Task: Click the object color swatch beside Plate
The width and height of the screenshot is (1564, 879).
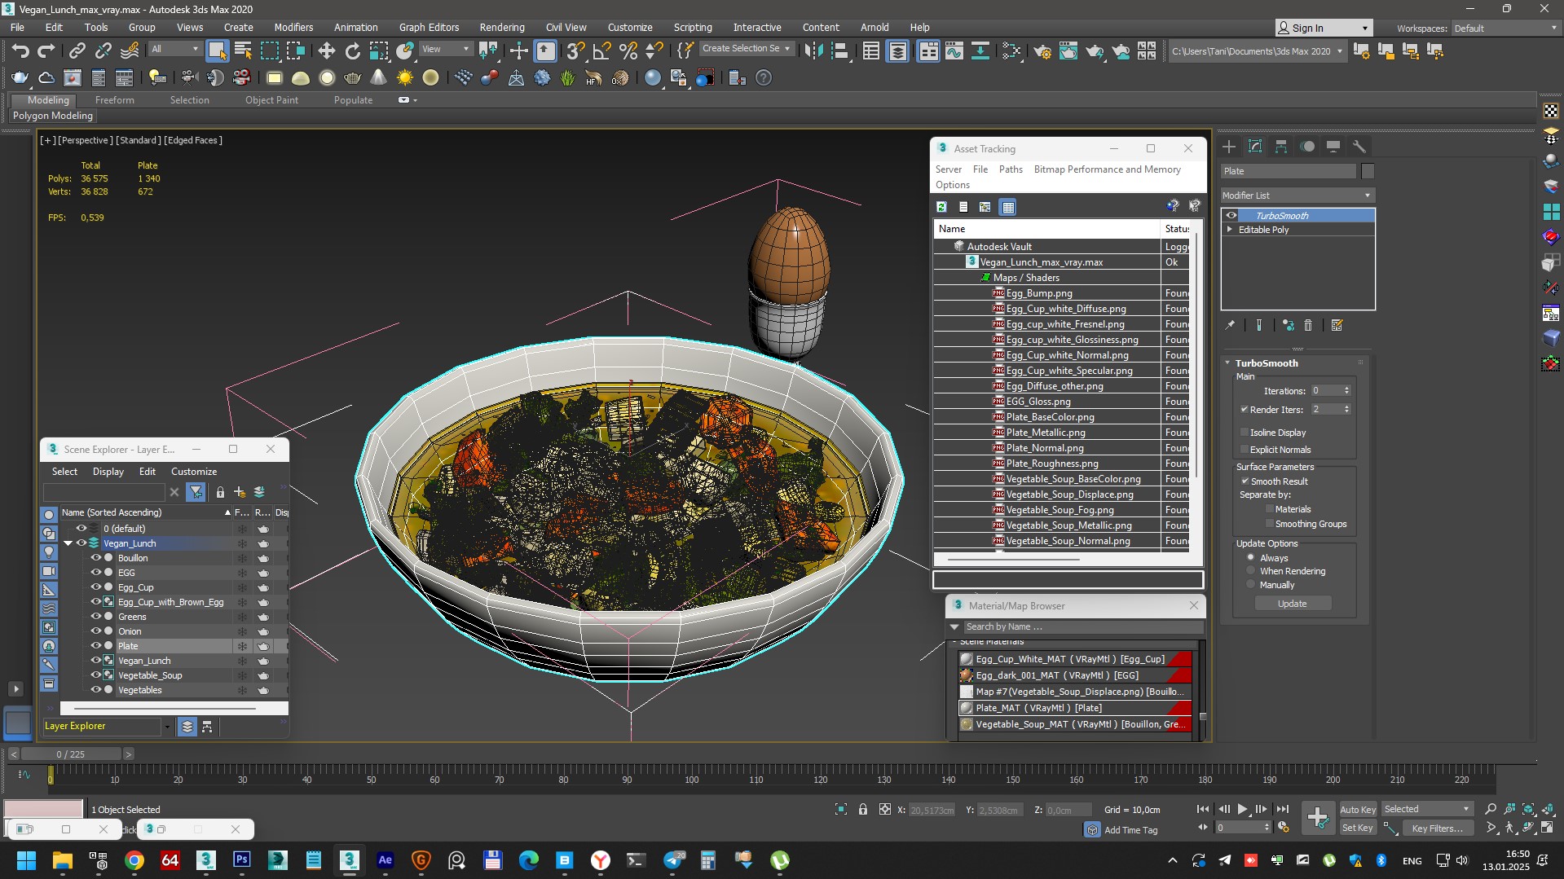Action: click(x=1368, y=171)
